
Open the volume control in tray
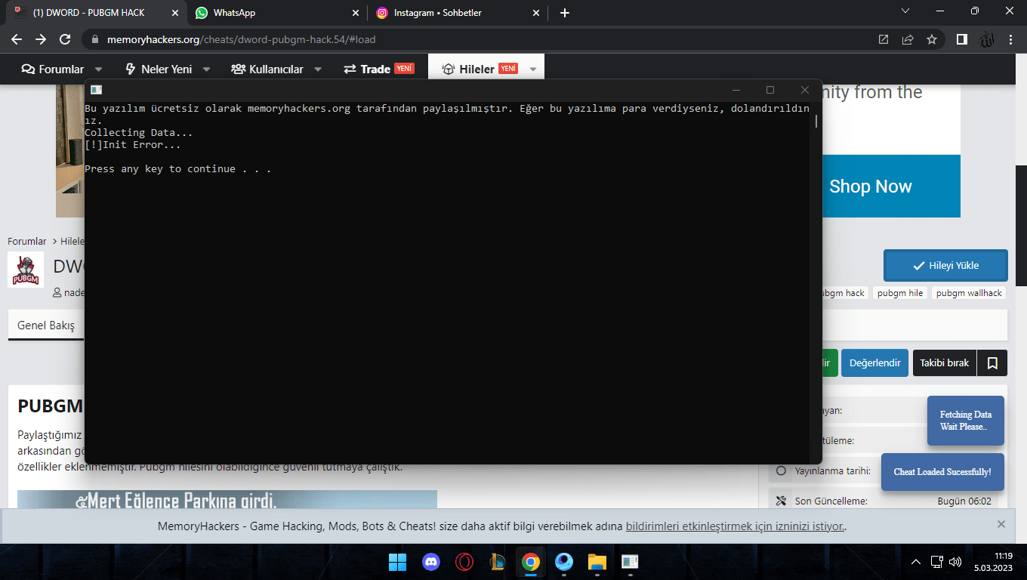coord(955,562)
